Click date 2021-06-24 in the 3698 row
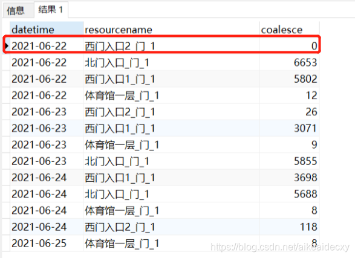 pyautogui.click(x=39, y=178)
